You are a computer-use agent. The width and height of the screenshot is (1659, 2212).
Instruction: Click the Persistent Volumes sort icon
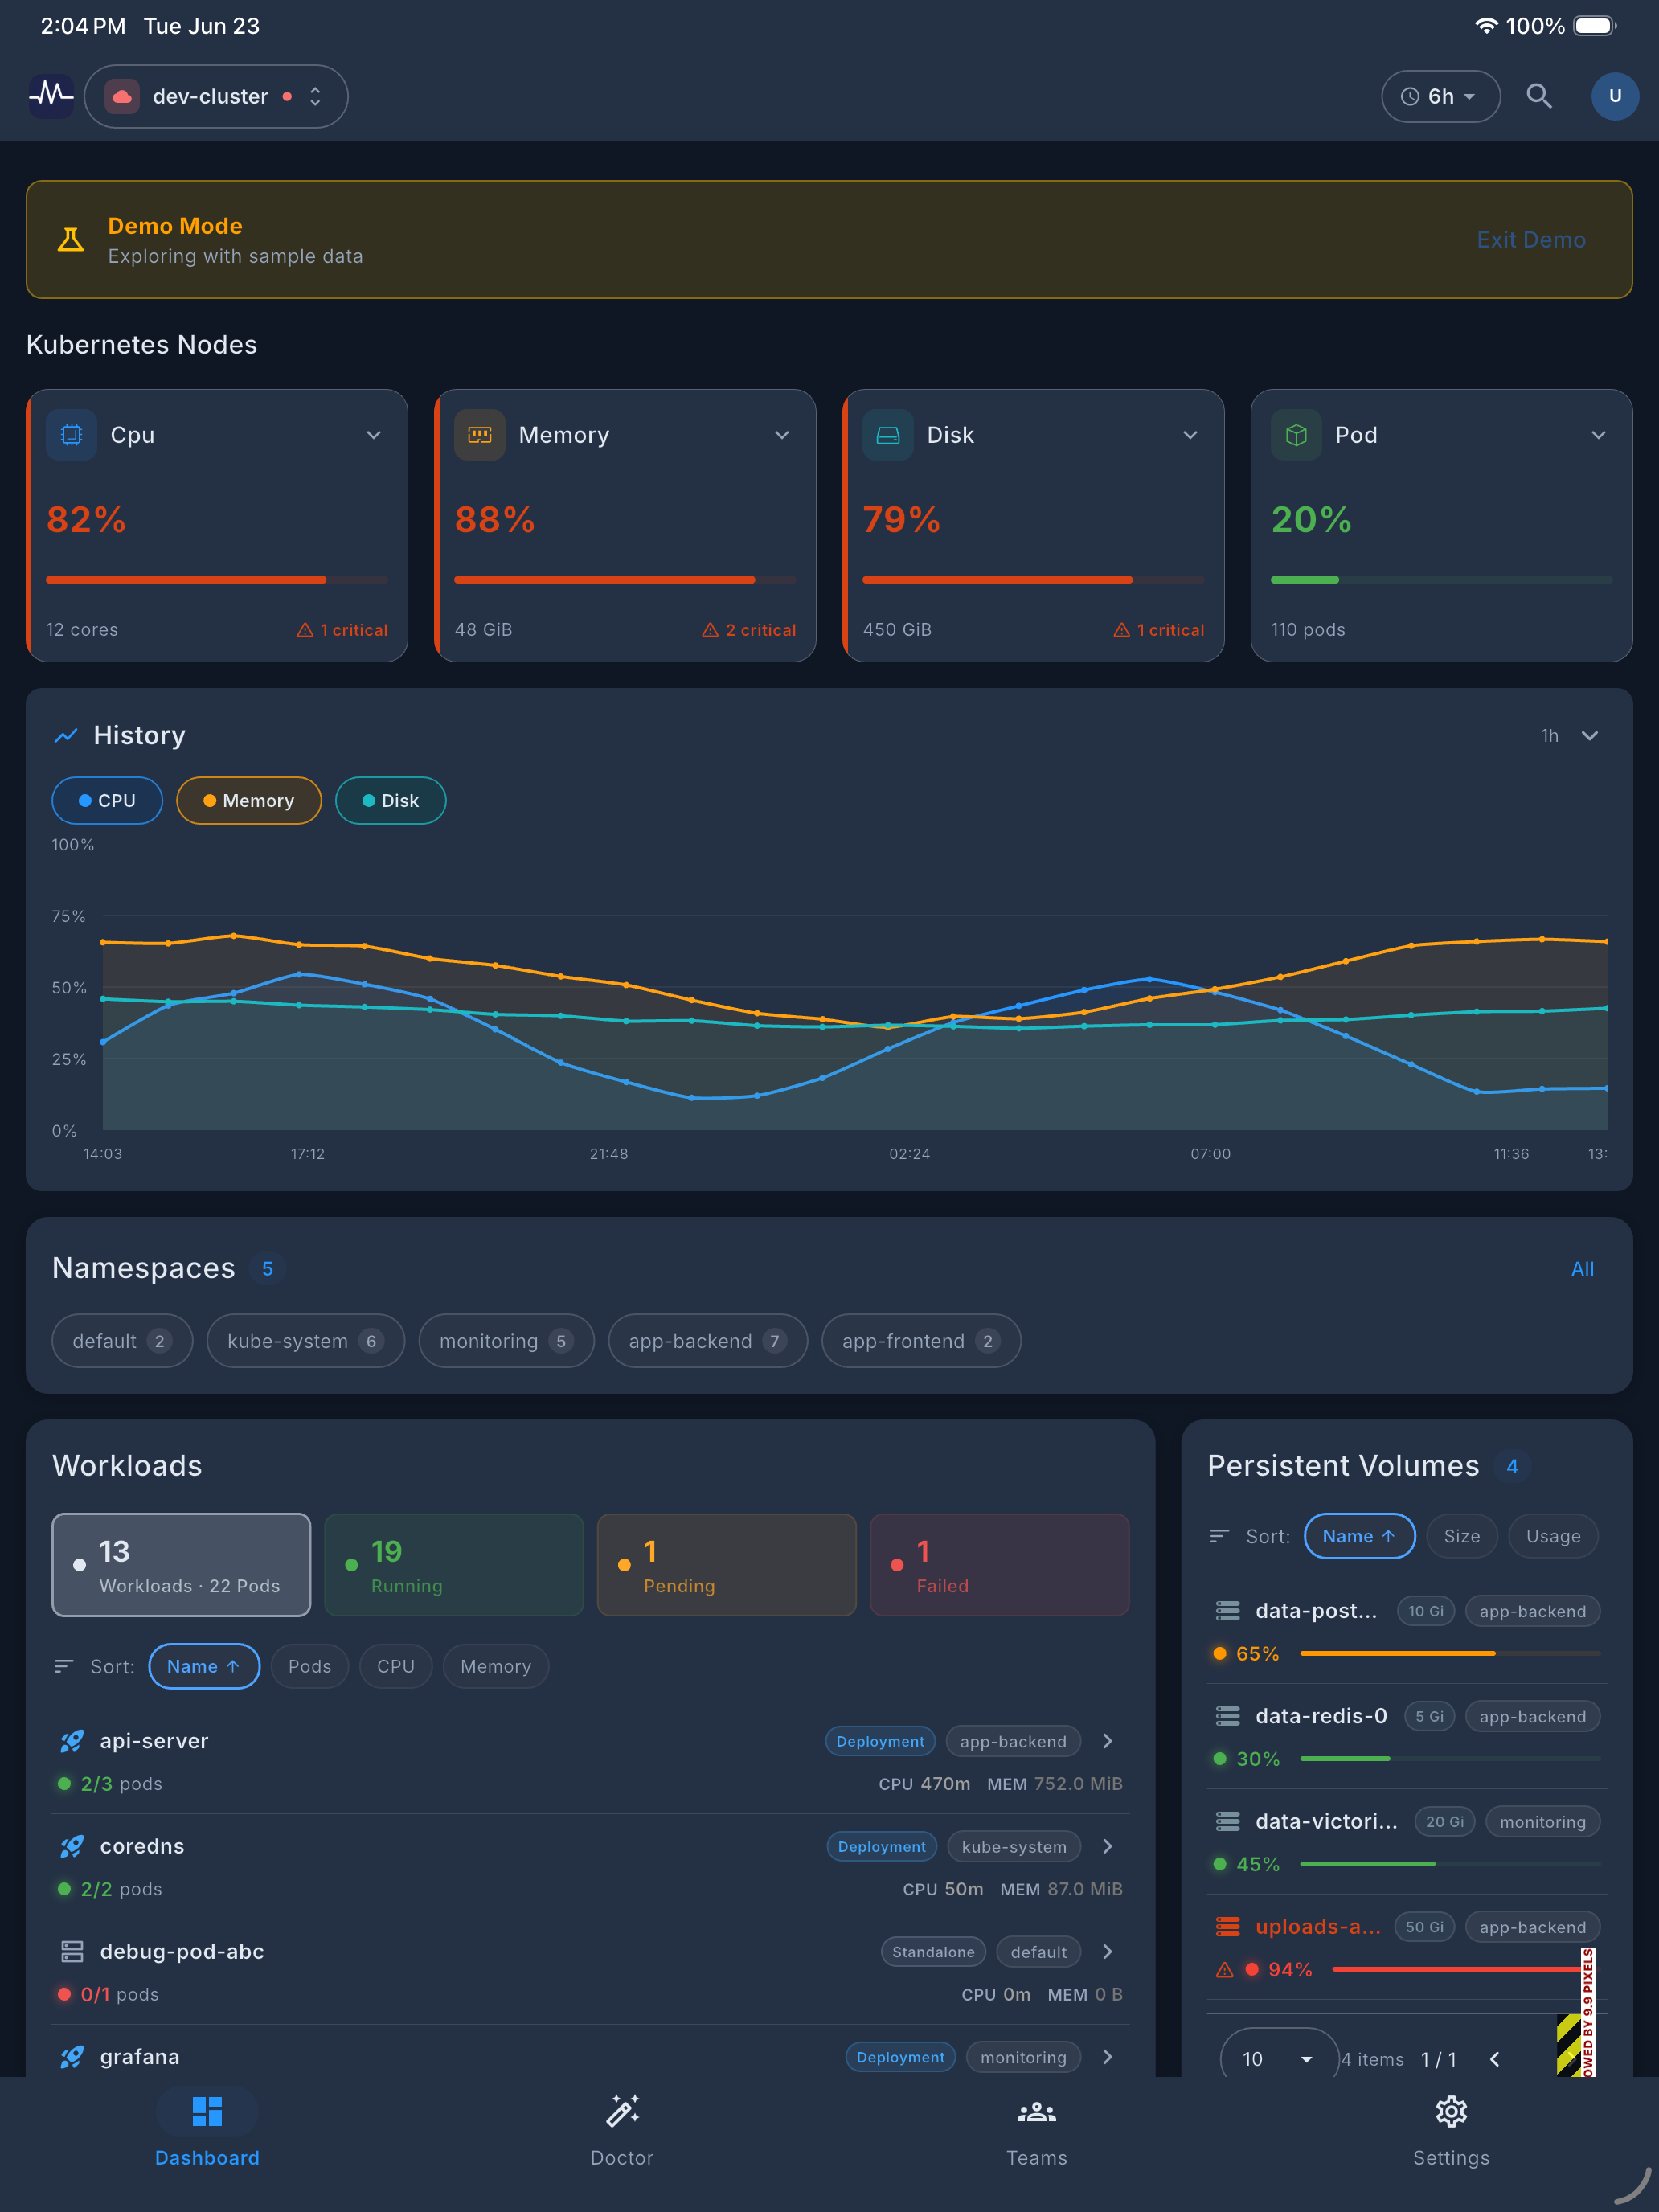click(1219, 1536)
